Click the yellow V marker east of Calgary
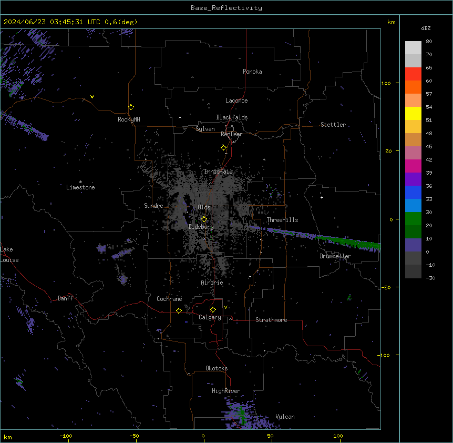The image size is (453, 443). (x=225, y=307)
